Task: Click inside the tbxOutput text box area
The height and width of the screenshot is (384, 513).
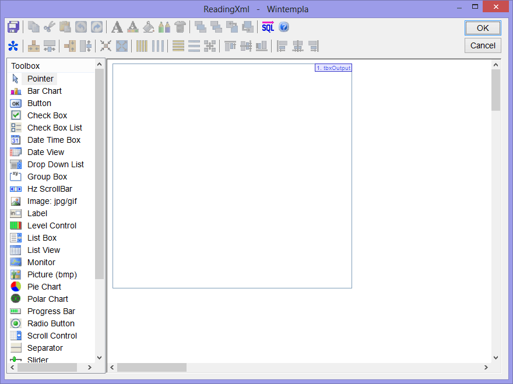Action: (232, 176)
